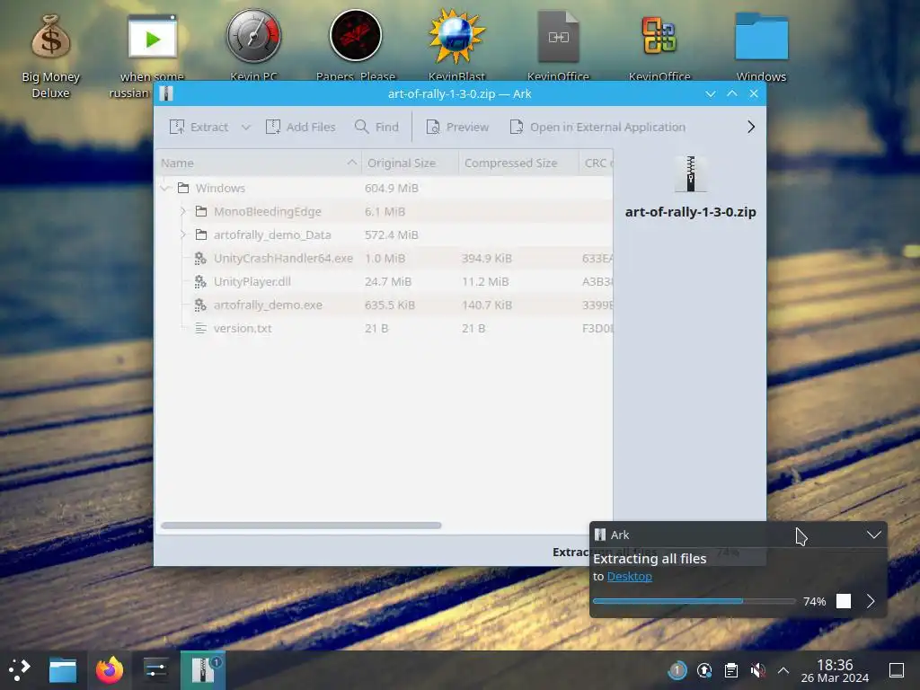This screenshot has height=690, width=920.
Task: Click the horizontal scrollbar in file list
Action: (x=301, y=526)
